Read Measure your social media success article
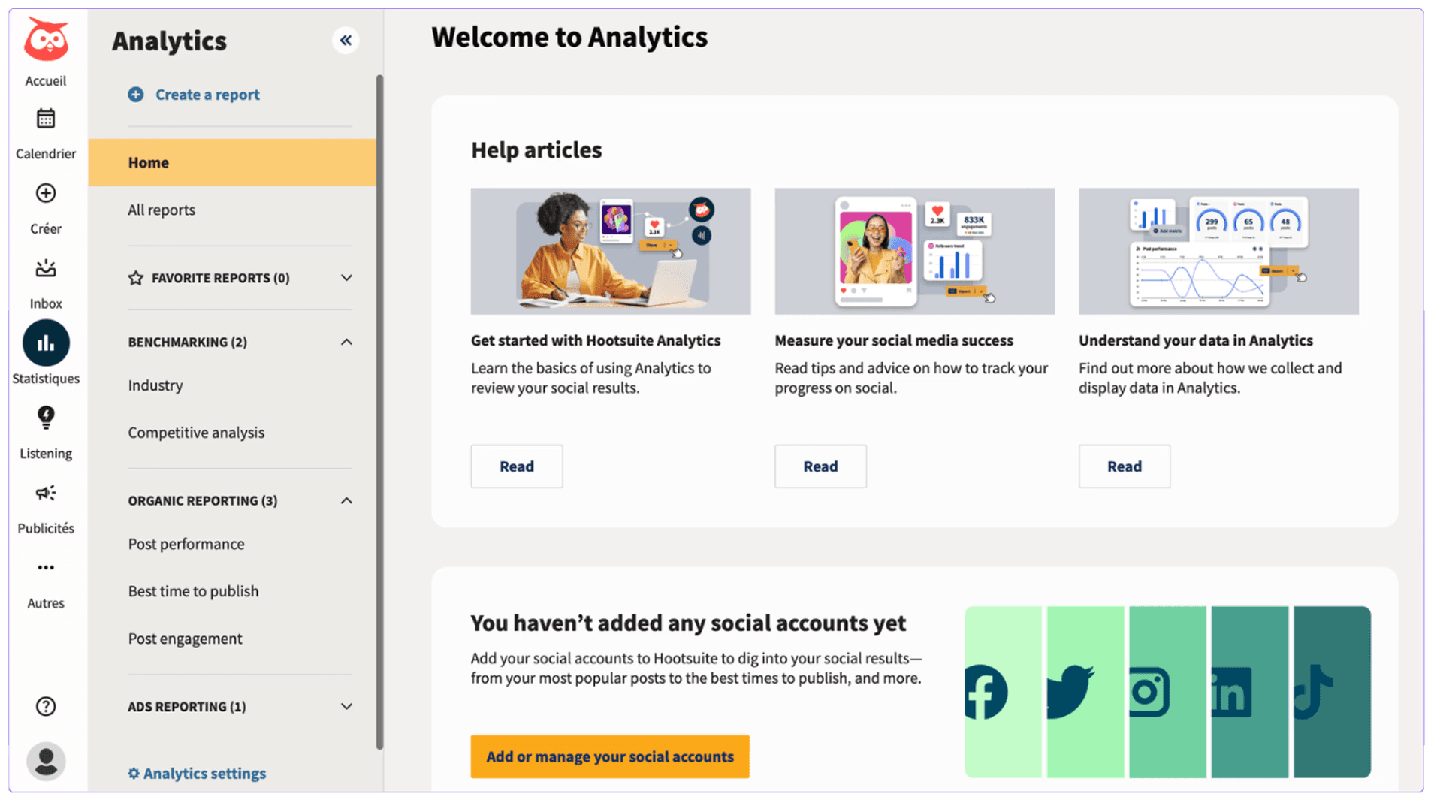 pos(820,466)
